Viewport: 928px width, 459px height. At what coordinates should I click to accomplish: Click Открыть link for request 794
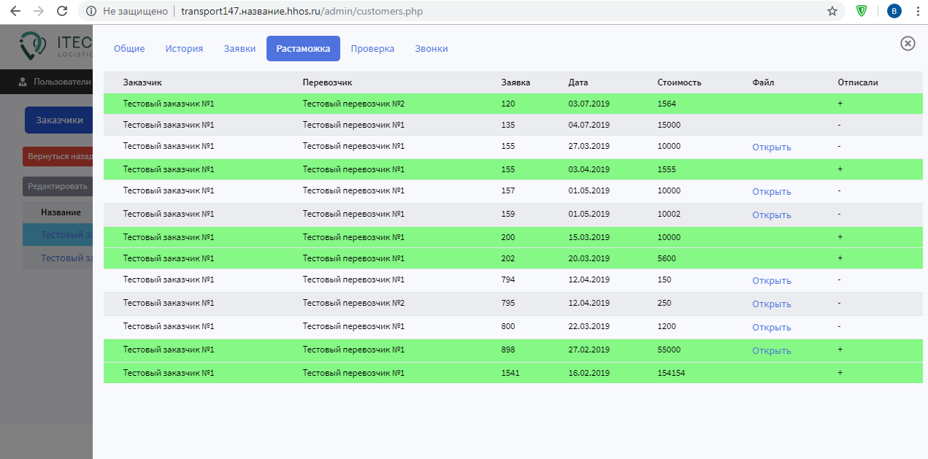pyautogui.click(x=772, y=281)
